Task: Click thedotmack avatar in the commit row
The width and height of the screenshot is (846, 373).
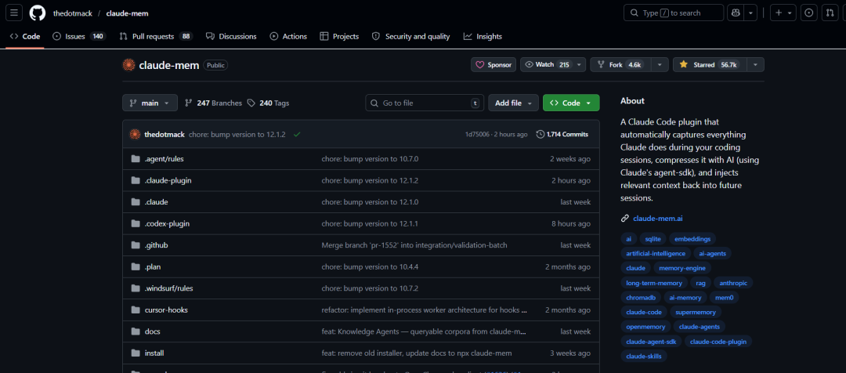Action: (x=135, y=135)
